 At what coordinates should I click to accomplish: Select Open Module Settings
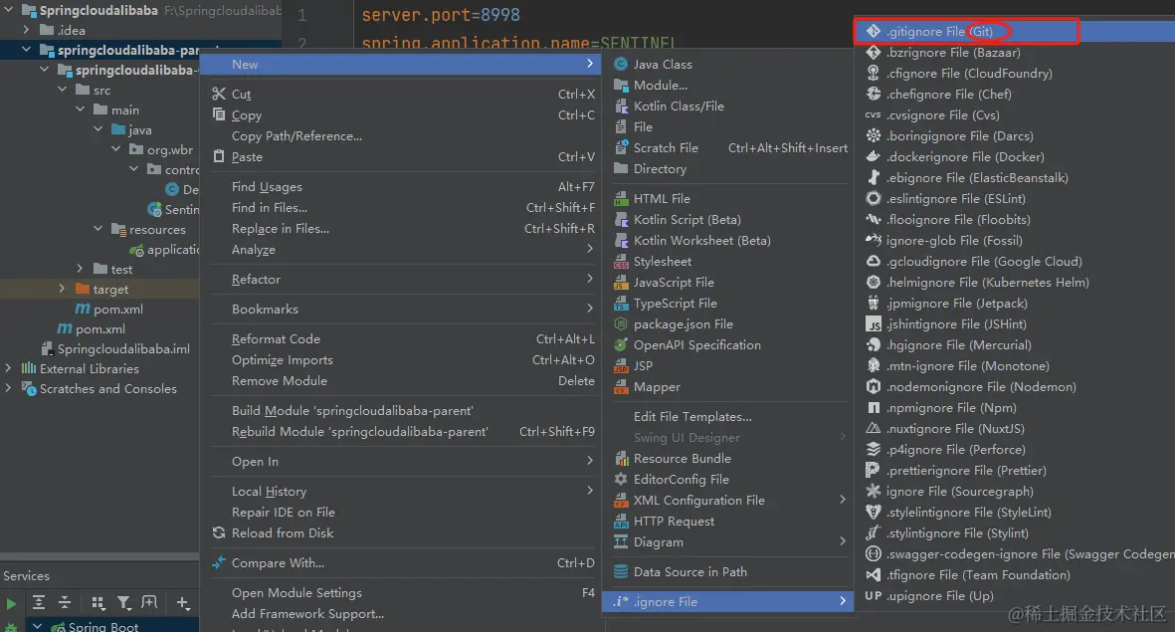click(401, 593)
